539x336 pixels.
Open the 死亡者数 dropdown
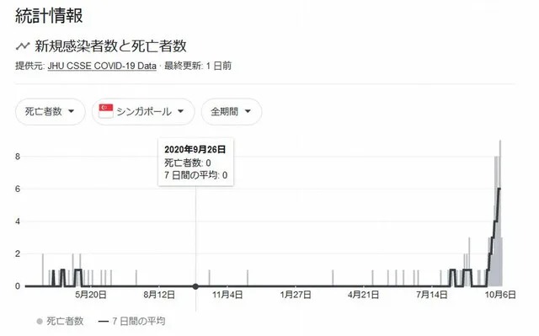point(51,112)
